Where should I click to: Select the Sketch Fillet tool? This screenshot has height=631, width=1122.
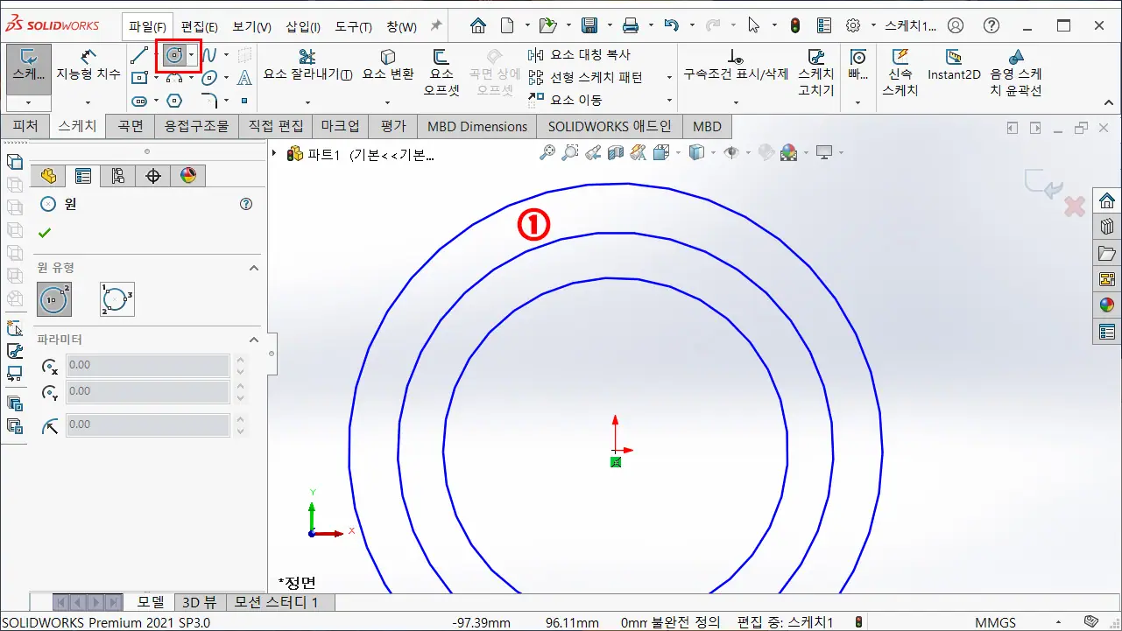tap(209, 101)
